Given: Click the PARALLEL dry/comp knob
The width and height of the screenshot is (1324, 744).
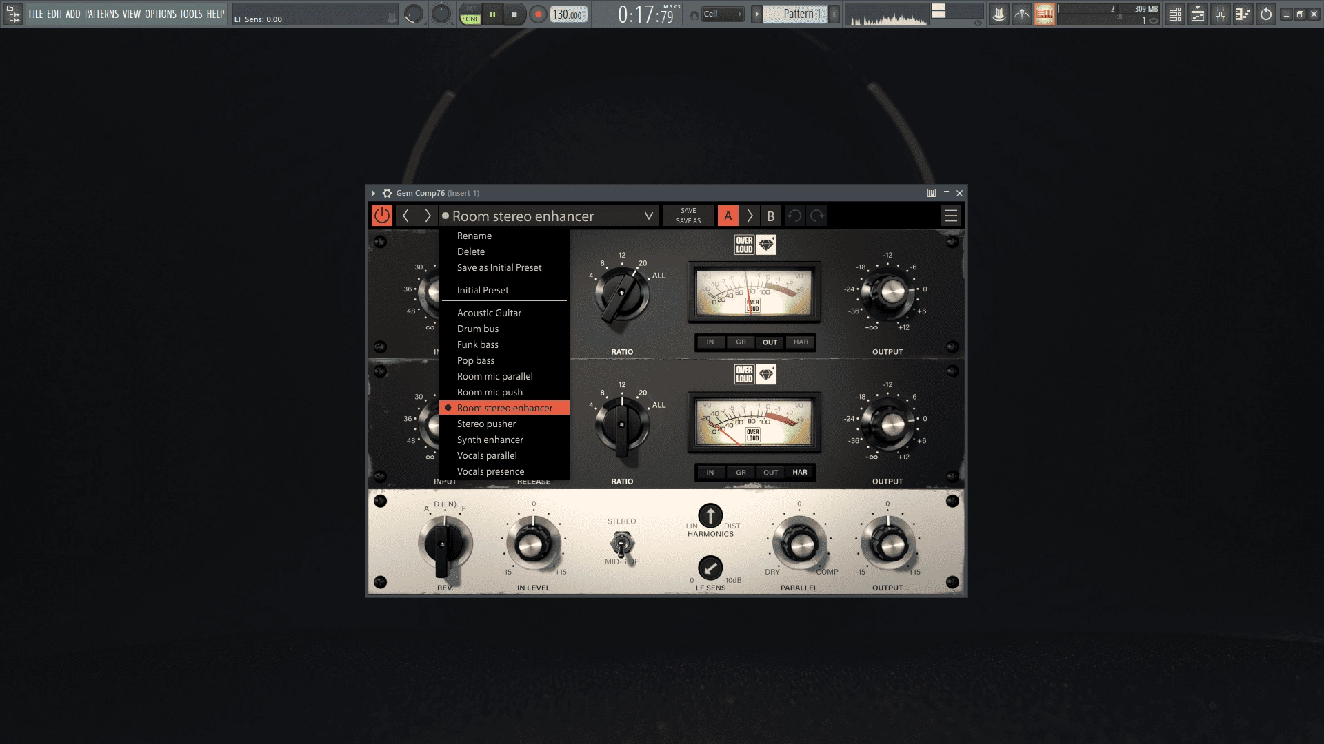Looking at the screenshot, I should (799, 544).
